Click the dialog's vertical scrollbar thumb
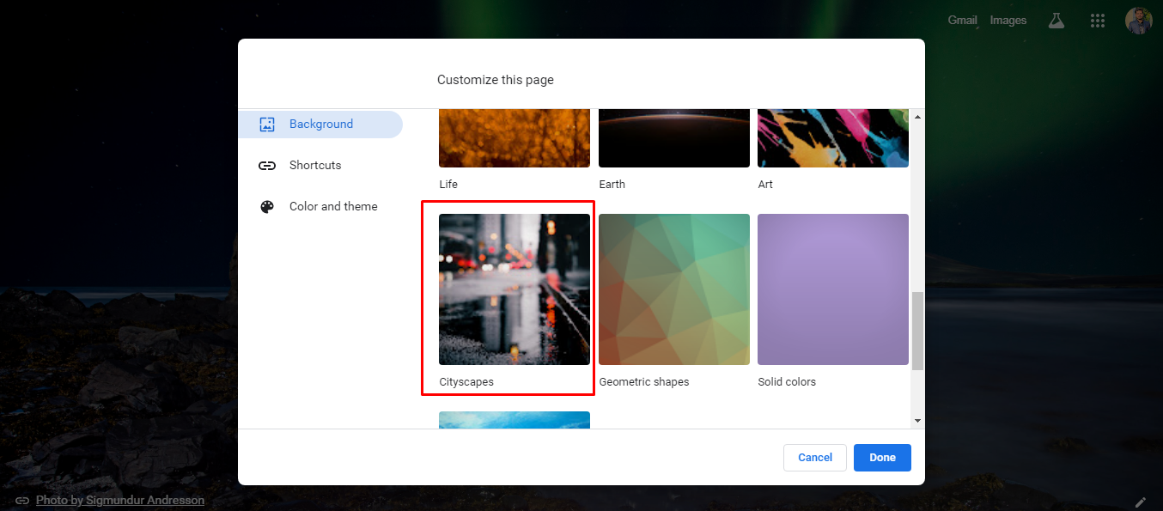 [x=917, y=331]
